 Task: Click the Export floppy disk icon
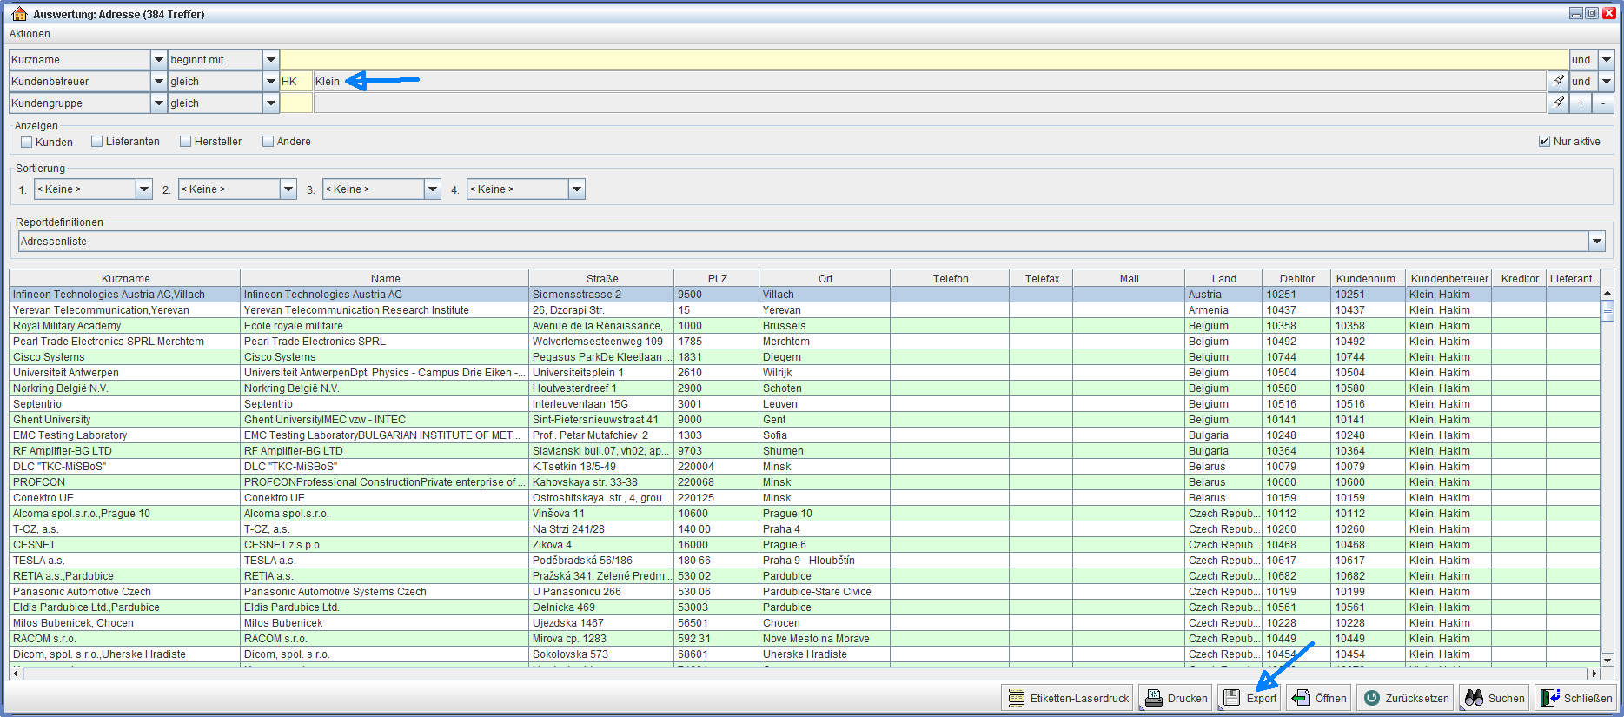[1231, 698]
